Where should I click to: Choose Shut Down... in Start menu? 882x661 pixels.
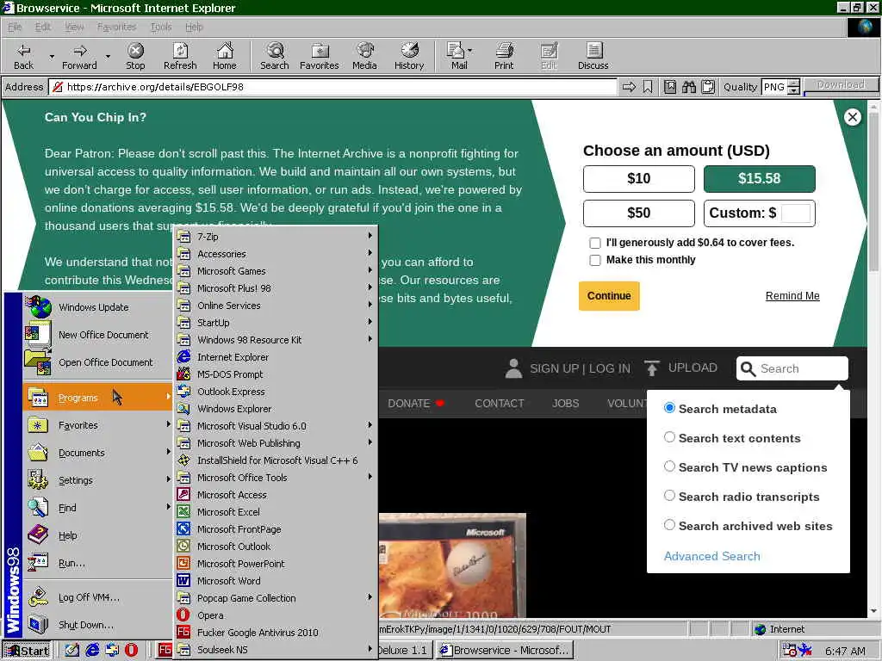[x=98, y=625]
